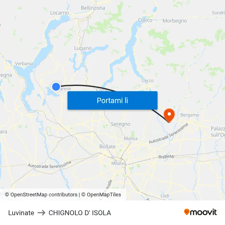
Task: Open the Moovit logo
Action: click(x=200, y=212)
